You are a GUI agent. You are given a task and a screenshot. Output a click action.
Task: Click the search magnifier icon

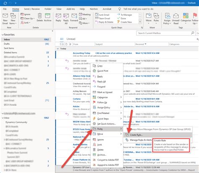click(192, 33)
